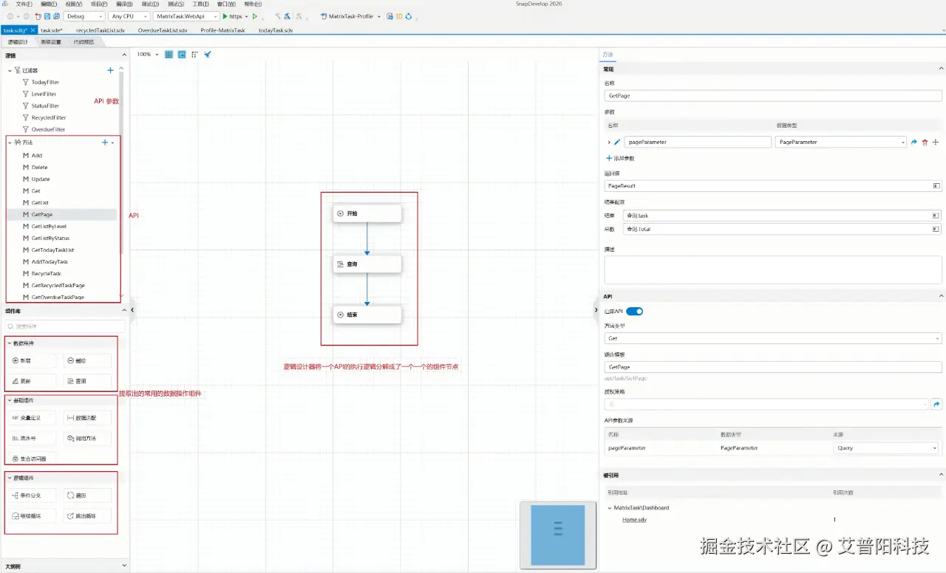The height and width of the screenshot is (573, 946).
Task: Open the Query source dropdown
Action: coord(885,447)
